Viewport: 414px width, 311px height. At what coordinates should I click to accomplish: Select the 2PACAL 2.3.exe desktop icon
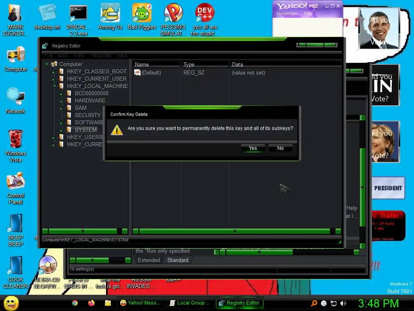[x=78, y=20]
